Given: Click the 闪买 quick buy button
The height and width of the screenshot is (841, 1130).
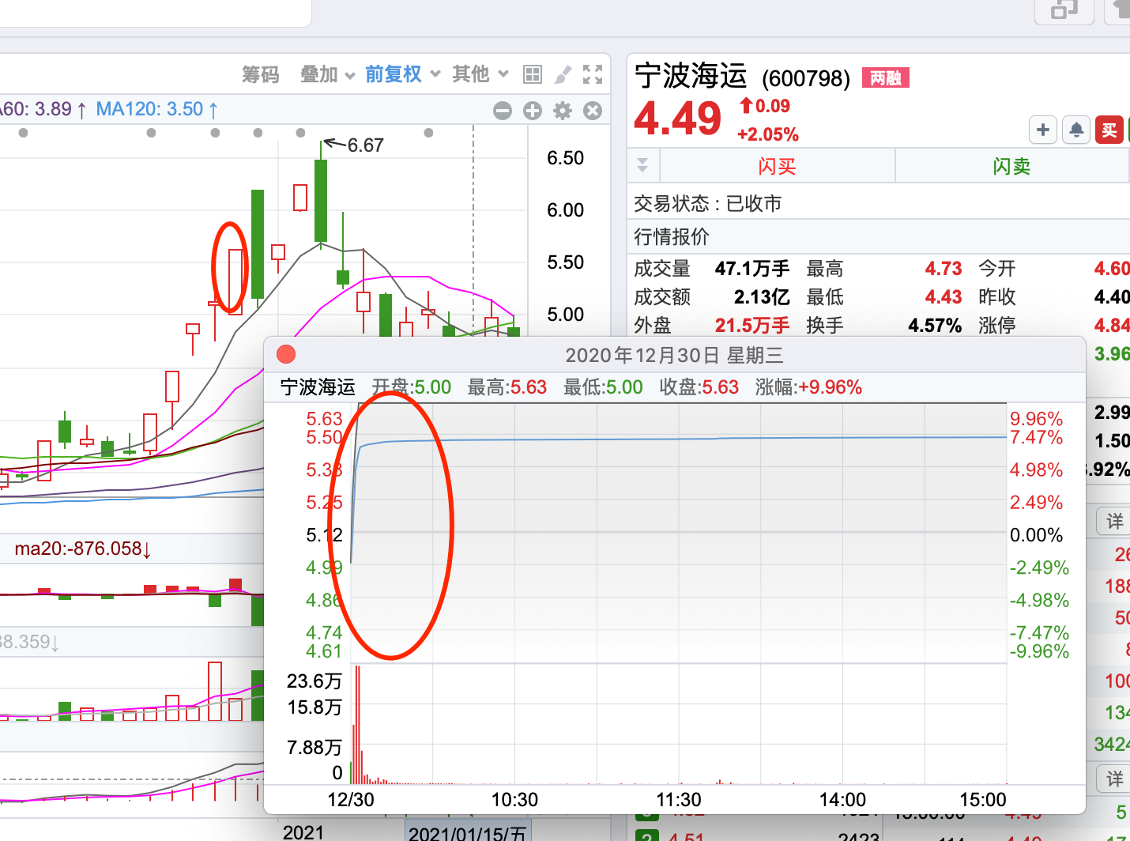Looking at the screenshot, I should [x=778, y=166].
